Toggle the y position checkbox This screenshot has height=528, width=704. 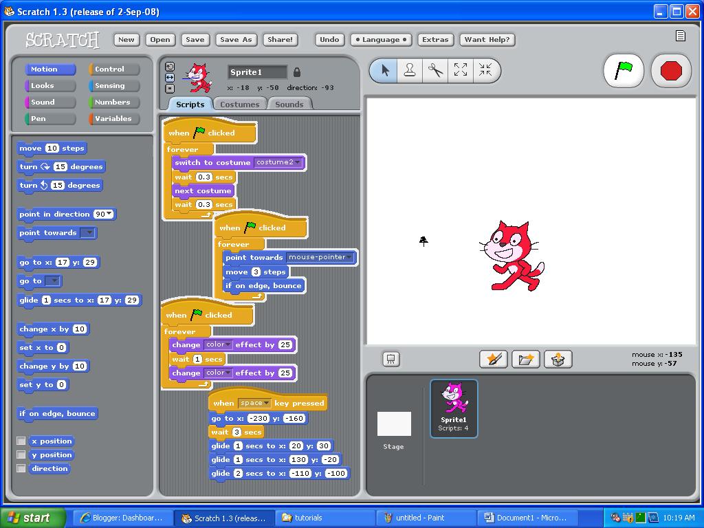(x=21, y=455)
